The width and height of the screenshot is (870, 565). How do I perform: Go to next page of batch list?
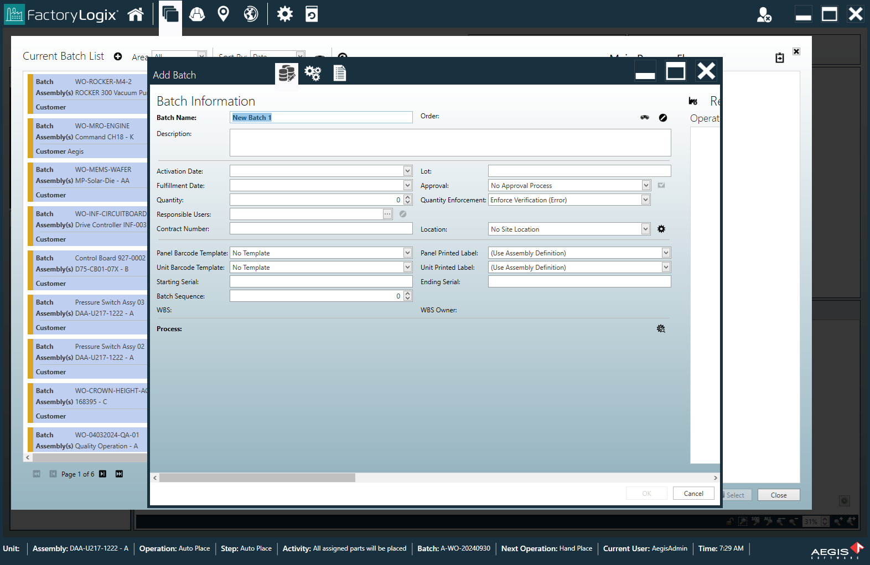102,474
